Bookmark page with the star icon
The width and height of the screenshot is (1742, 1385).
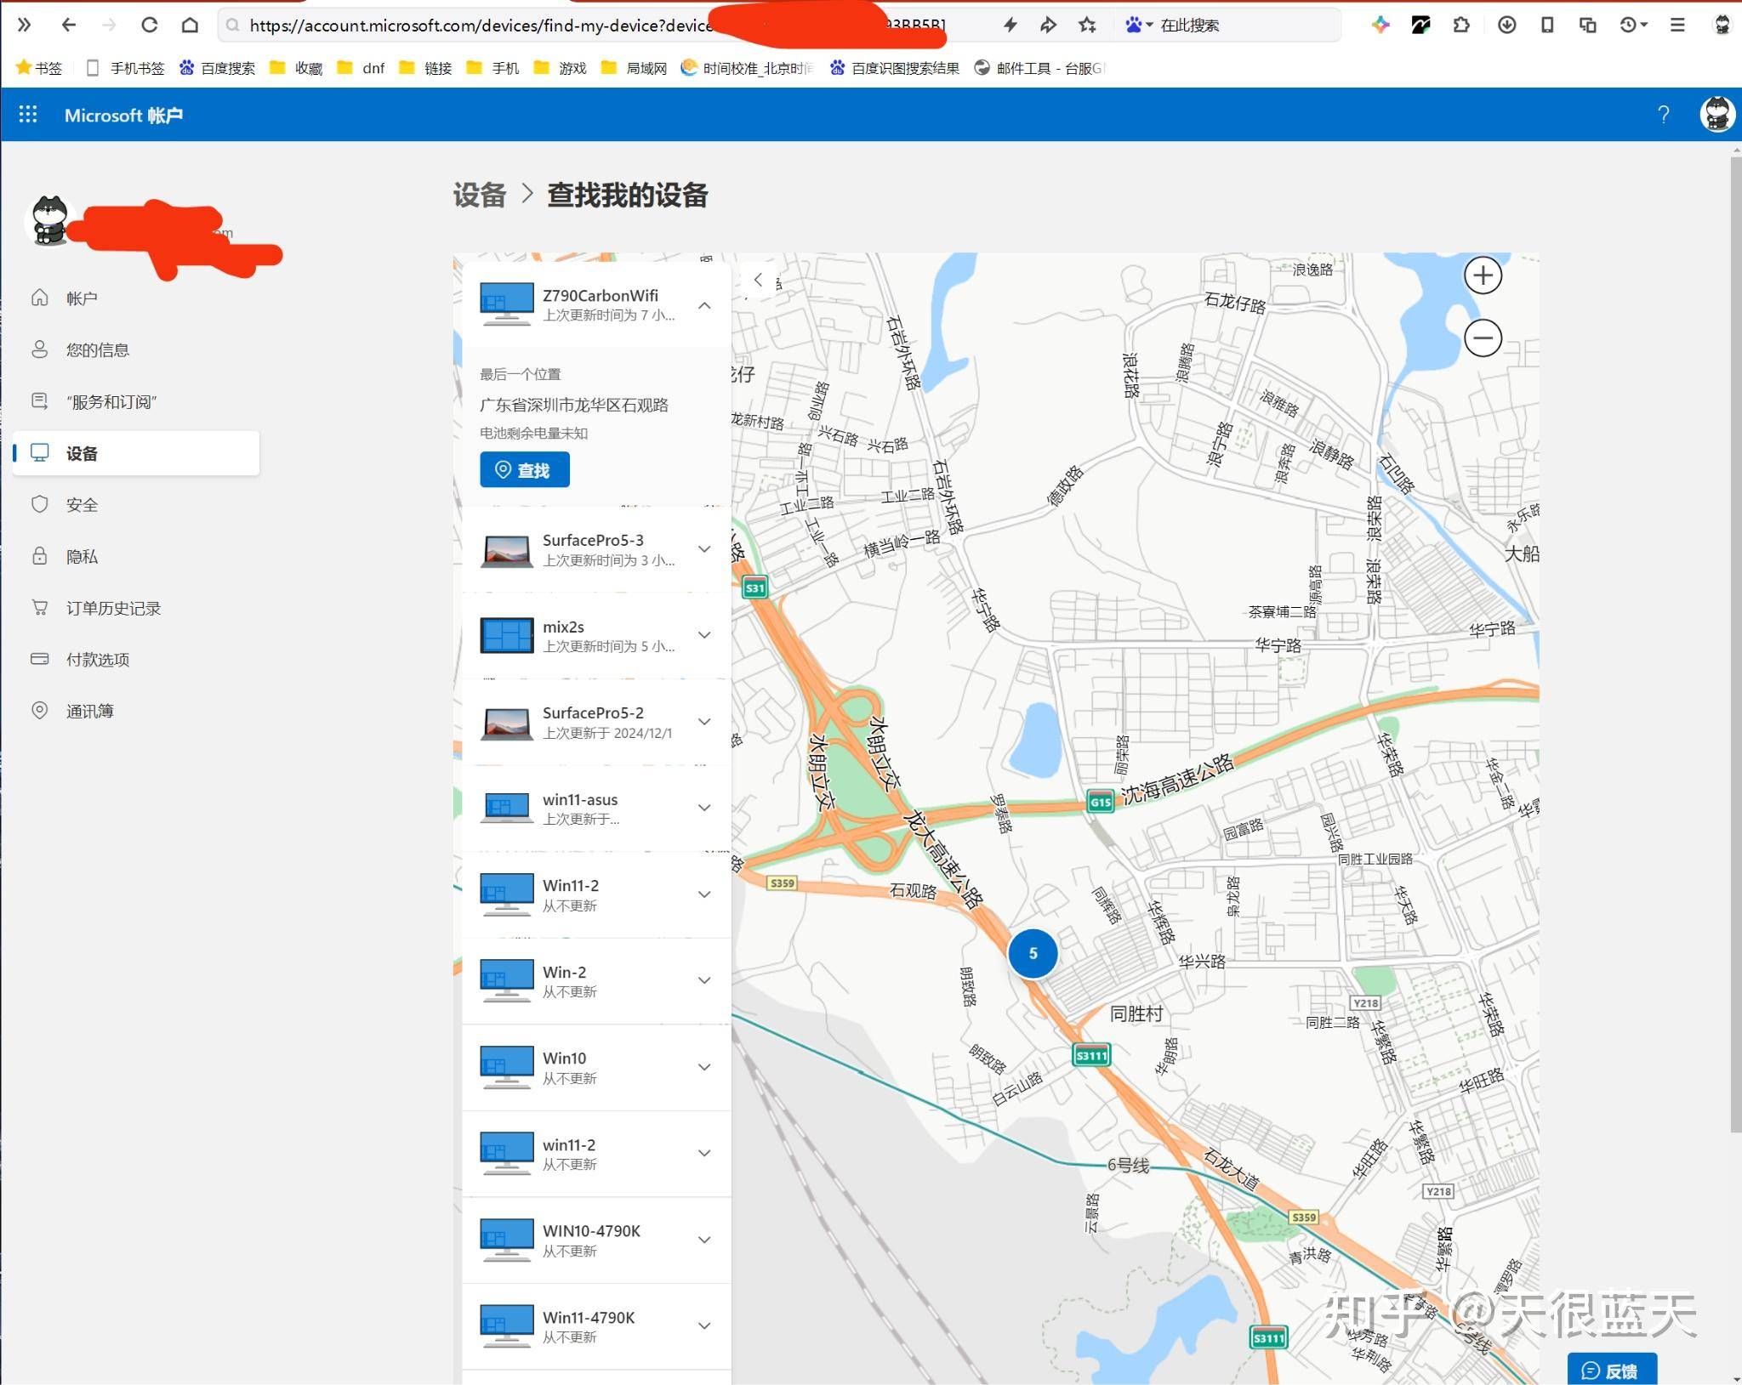[x=1087, y=26]
